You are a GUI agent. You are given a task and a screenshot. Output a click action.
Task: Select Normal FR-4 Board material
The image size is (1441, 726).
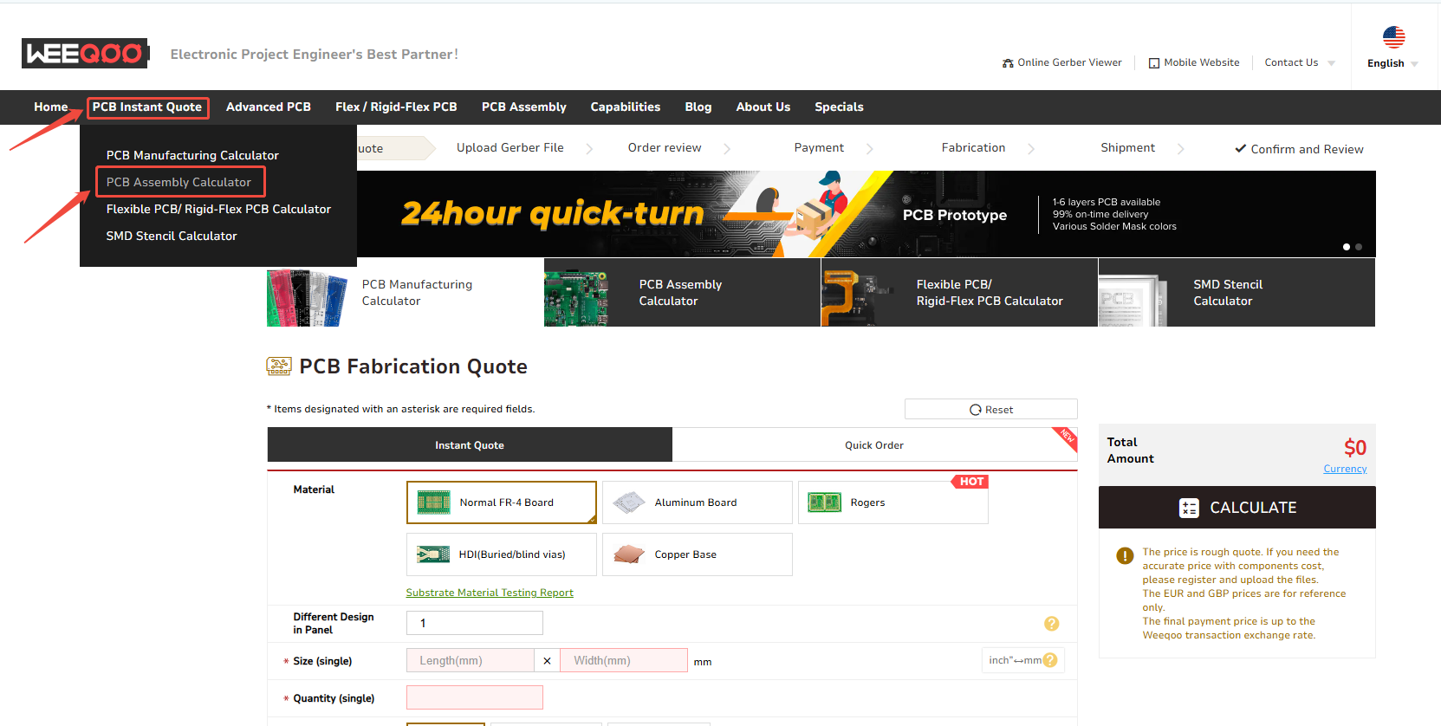(501, 502)
